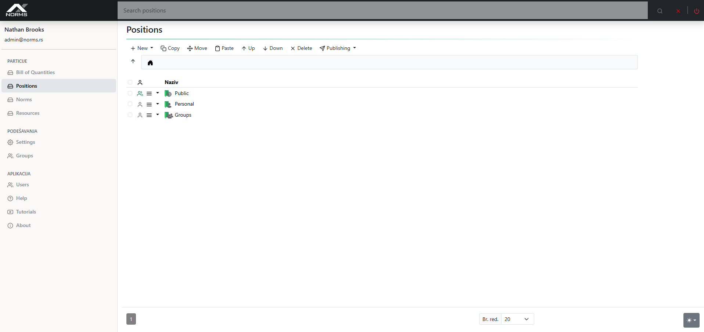
Task: Click the green shared-users icon on Public row
Action: 140,93
